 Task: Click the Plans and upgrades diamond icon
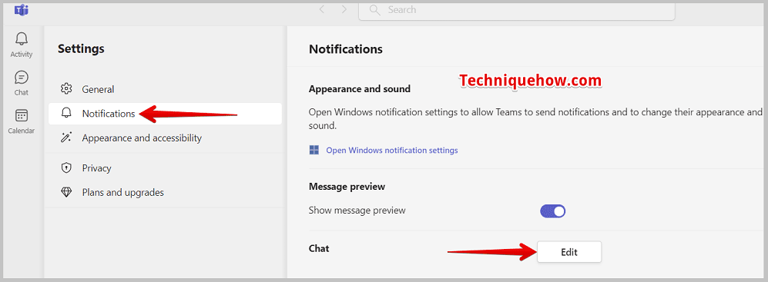point(66,192)
